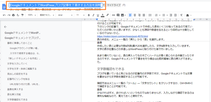The width and height of the screenshot is (211, 102).
Task: Open the highlight color picker
Action: point(107,15)
